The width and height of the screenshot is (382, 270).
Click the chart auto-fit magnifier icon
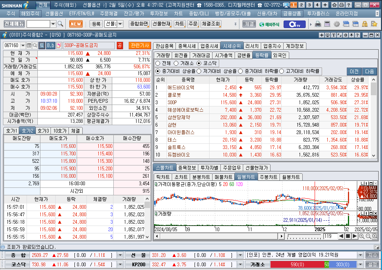(375, 236)
